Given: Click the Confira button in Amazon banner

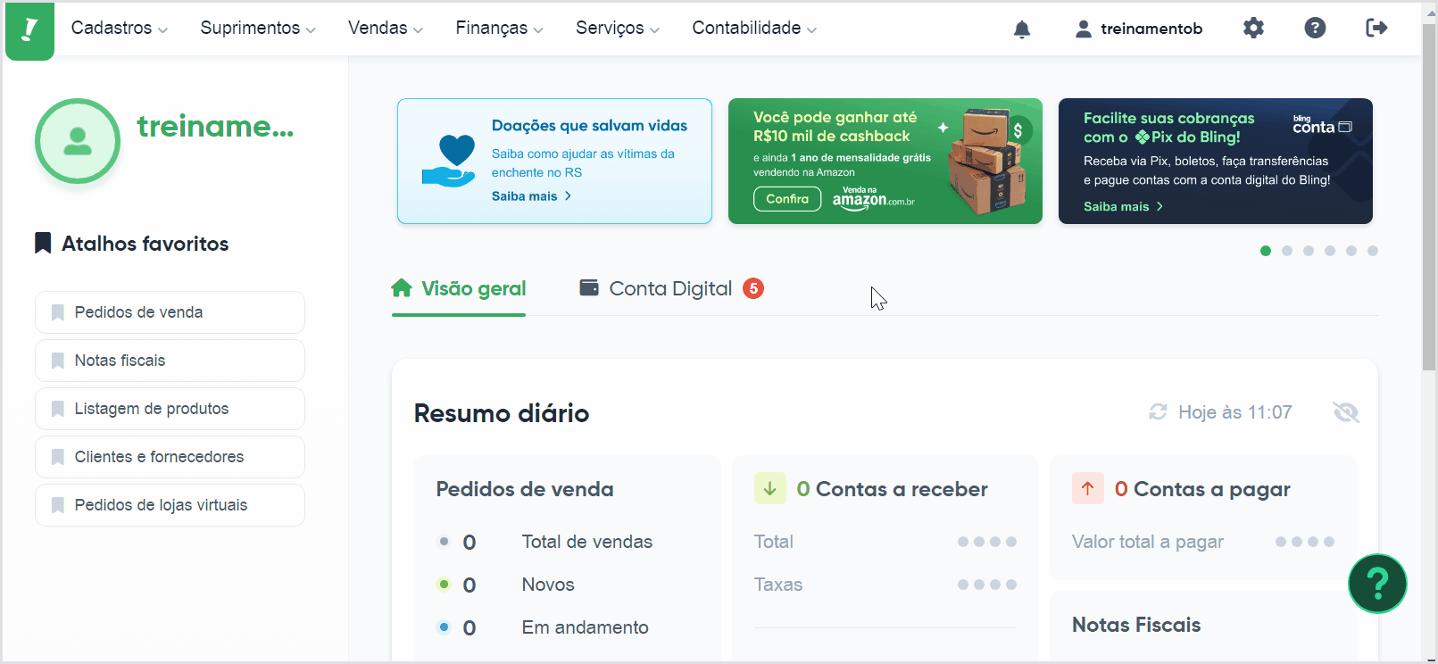Looking at the screenshot, I should pos(787,199).
